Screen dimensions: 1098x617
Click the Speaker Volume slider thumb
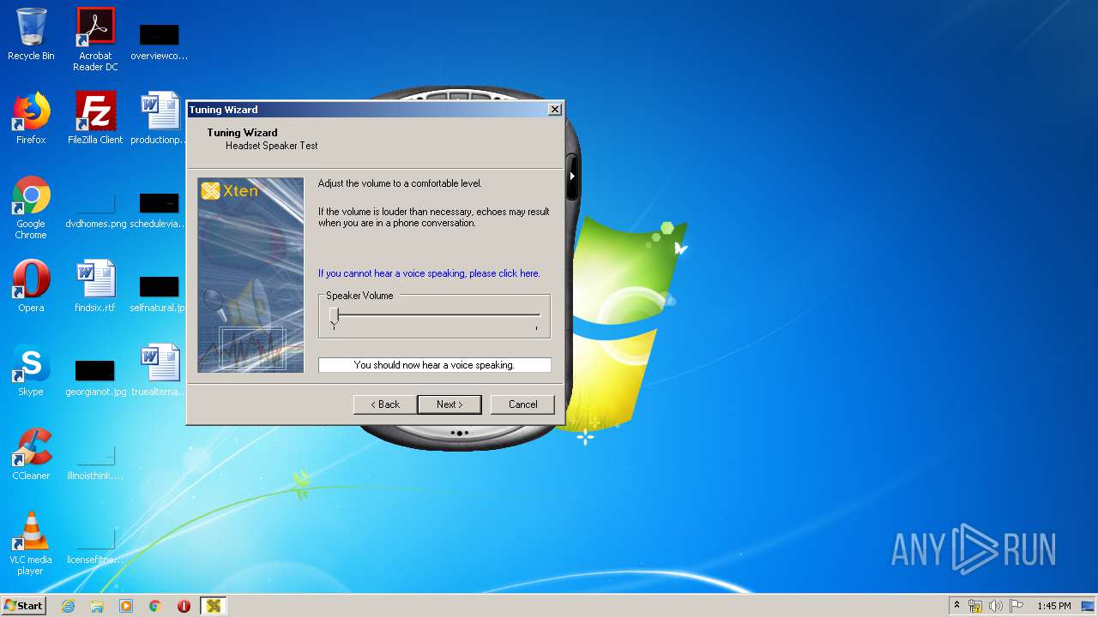[334, 318]
